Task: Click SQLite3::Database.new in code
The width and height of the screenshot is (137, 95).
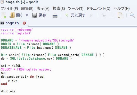Action: (31, 59)
